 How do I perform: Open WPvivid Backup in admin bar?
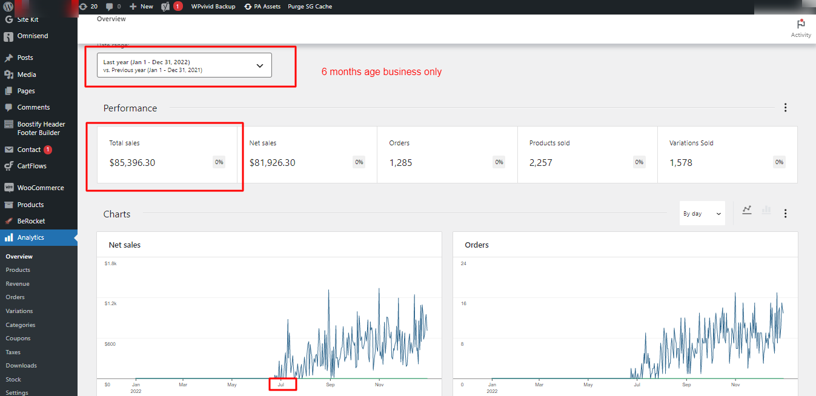(x=213, y=6)
